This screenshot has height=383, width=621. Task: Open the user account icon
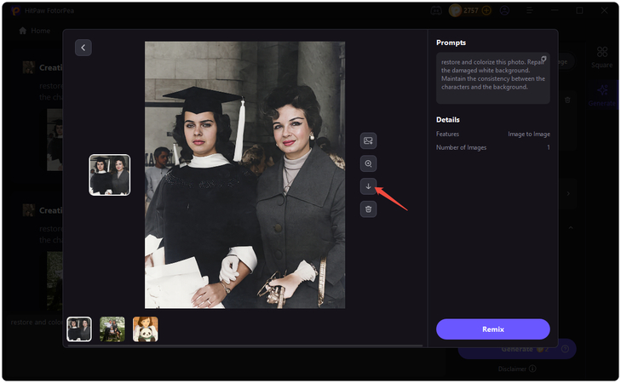[504, 11]
